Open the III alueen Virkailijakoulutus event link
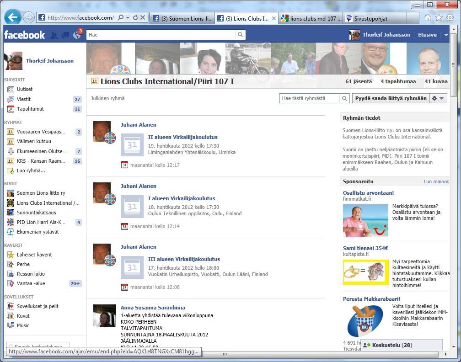Image resolution: width=461 pixels, height=362 pixels. pos(184,259)
